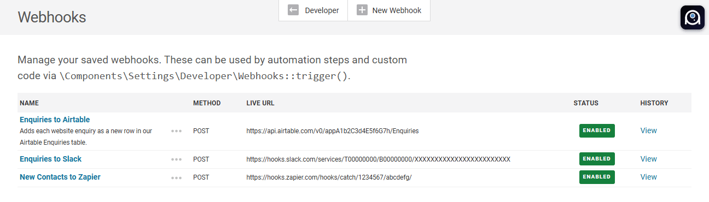Open the Enquiries to Slack webhook

(50, 159)
